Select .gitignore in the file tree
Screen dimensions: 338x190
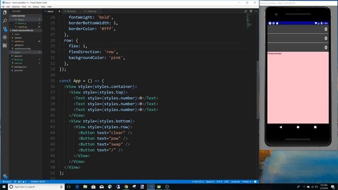[25, 45]
